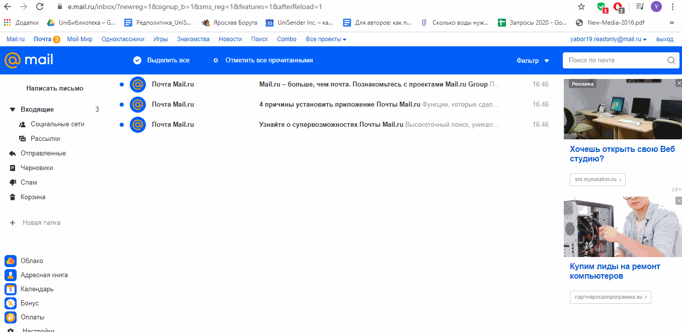Click the computer repair ad image
The width and height of the screenshot is (682, 332).
[623, 227]
